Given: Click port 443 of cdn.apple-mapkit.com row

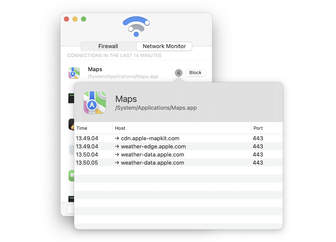Looking at the screenshot, I should tap(258, 138).
